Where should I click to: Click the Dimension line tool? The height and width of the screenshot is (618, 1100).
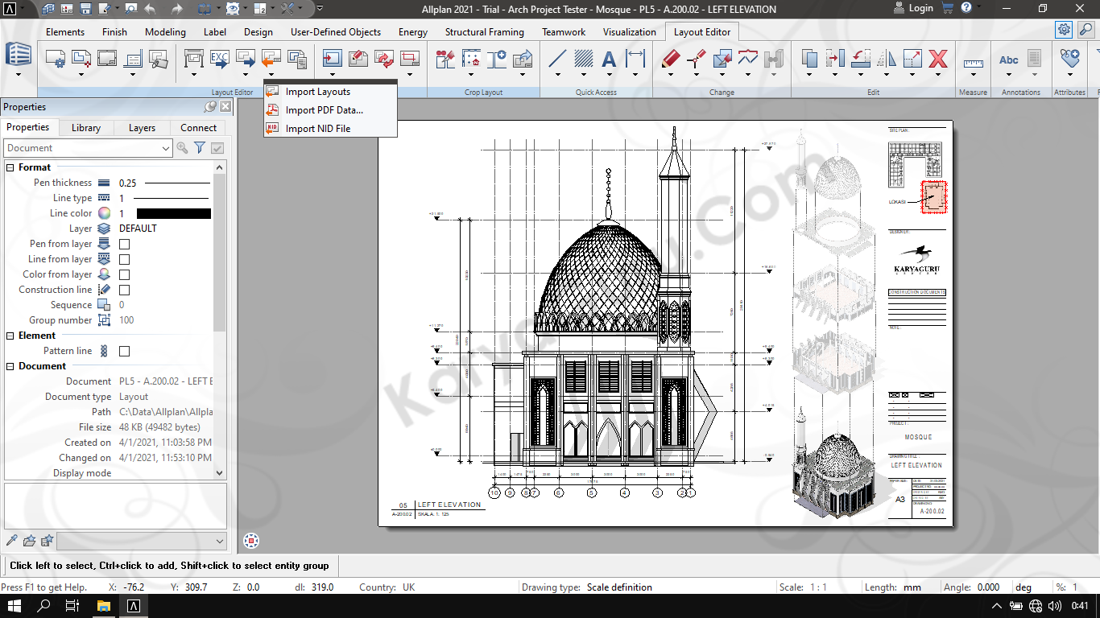[636, 59]
